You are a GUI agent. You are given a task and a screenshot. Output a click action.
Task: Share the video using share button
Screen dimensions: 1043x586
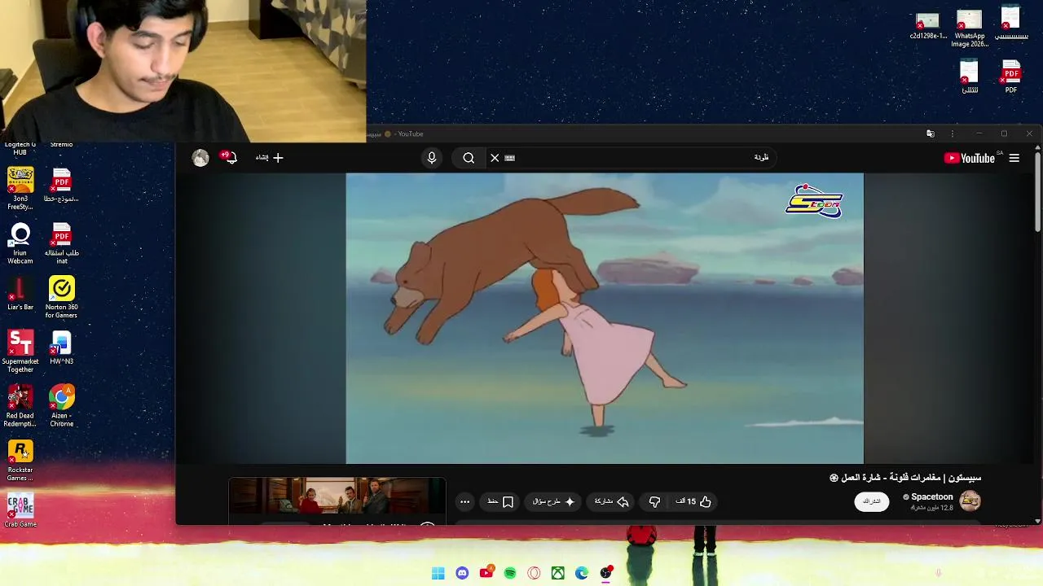(x=612, y=502)
